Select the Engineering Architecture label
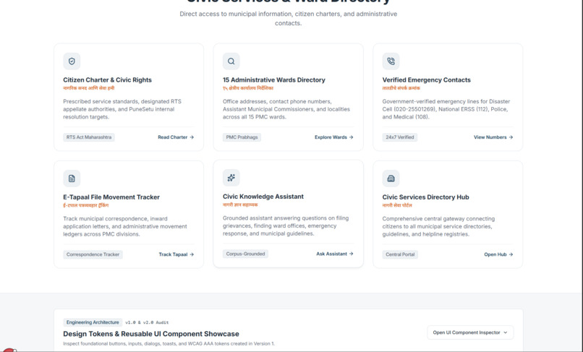The width and height of the screenshot is (583, 352). click(x=93, y=322)
